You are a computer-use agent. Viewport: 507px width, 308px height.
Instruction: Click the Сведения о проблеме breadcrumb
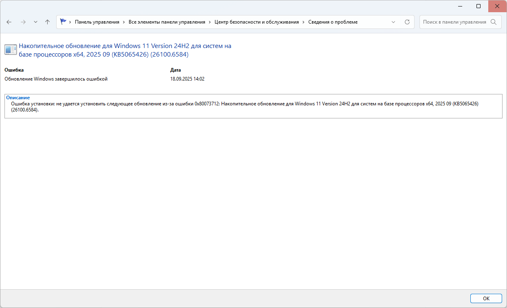point(333,22)
